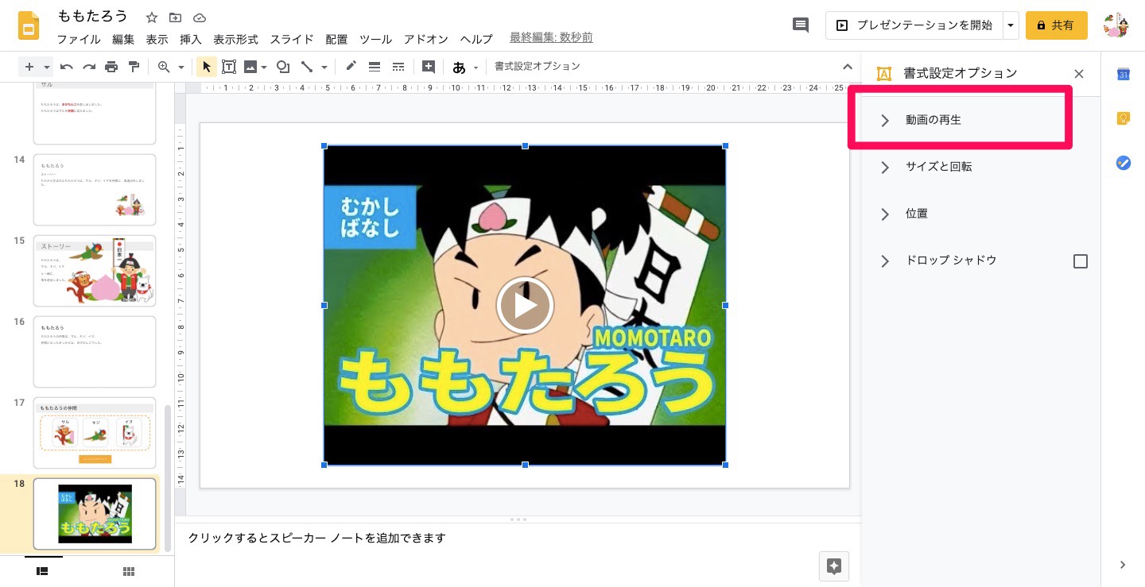Choose the select arrow cursor tool
Screen dimensions: 1145x587
pos(206,67)
